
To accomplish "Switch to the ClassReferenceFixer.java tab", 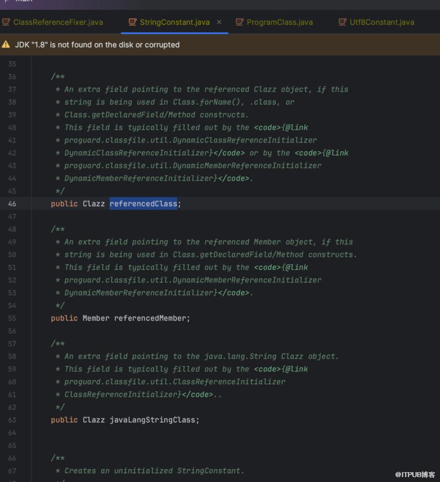I will click(x=58, y=22).
